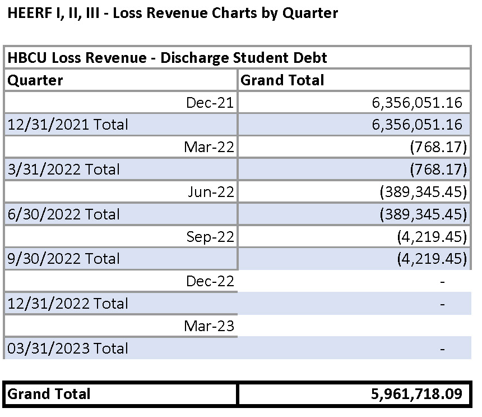Click the page title "HEERF I, II, III - Loss Revenue Charts by Quarter"

point(173,13)
